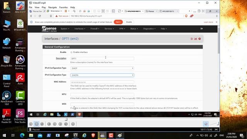
Task: Move the video seek bar handle
Action: point(66,119)
